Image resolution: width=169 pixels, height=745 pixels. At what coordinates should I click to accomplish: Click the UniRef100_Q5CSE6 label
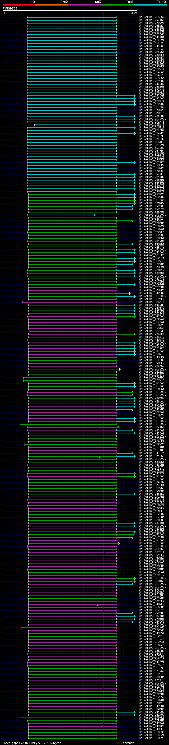[152, 334]
